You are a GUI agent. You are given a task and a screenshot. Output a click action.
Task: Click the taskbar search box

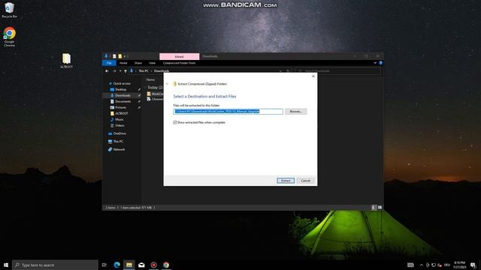coord(55,265)
